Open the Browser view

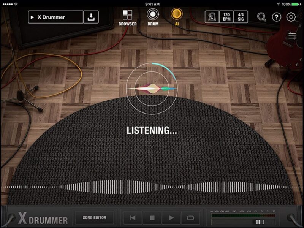coord(127,17)
